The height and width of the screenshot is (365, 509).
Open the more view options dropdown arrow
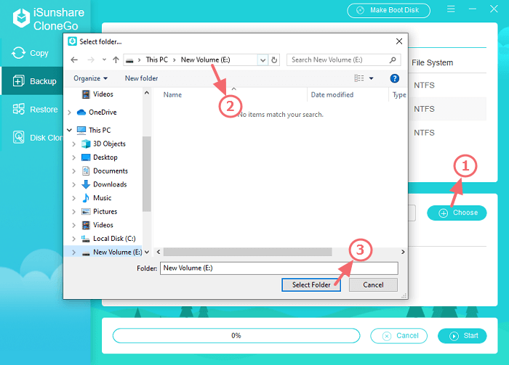point(371,78)
